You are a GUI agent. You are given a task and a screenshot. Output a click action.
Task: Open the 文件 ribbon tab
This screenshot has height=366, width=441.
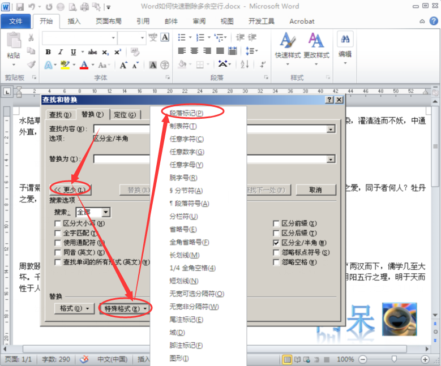pos(15,21)
